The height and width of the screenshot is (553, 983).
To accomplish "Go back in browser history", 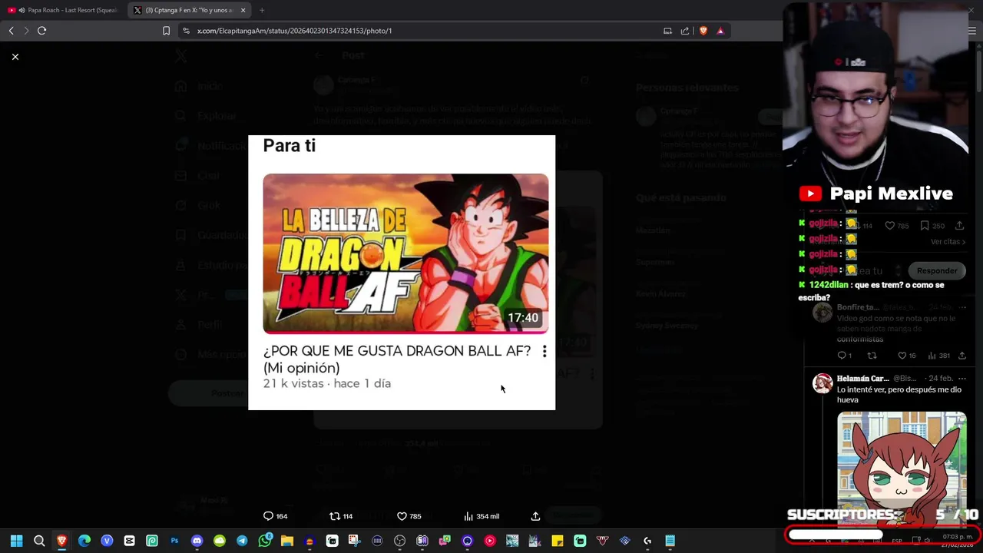I will (11, 31).
